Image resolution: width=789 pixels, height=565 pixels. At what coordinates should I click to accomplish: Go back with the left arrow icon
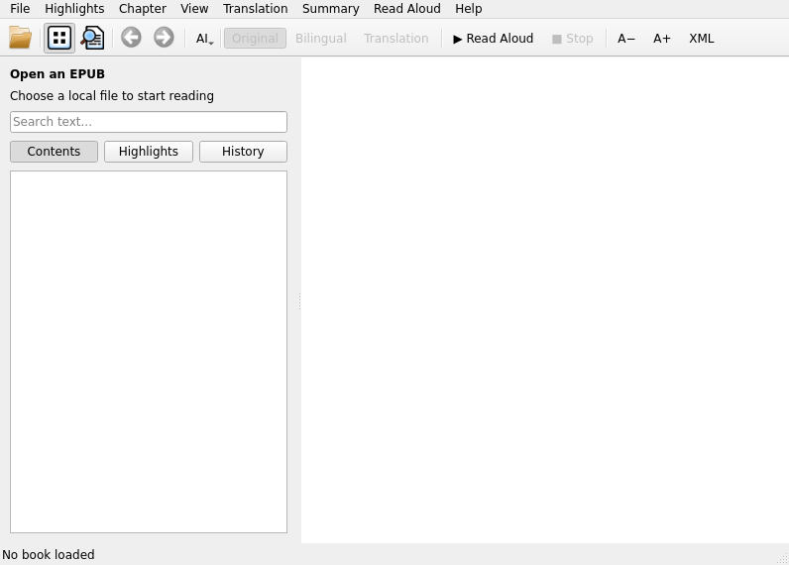pos(131,38)
